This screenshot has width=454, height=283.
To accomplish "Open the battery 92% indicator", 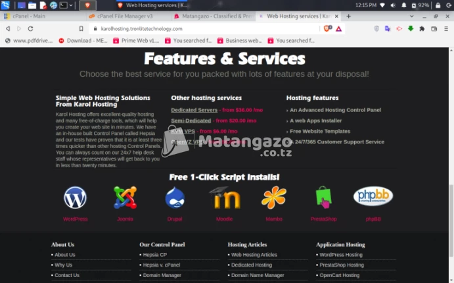I will click(420, 5).
